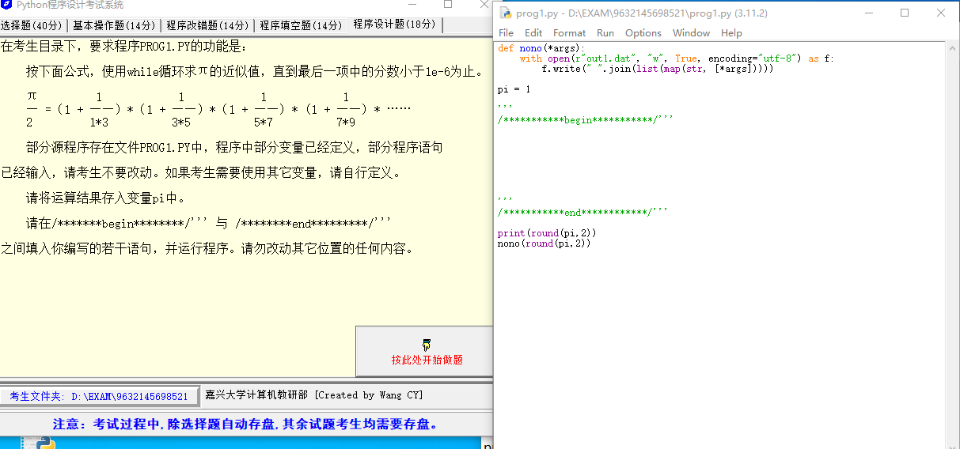Click the pen icon above 按此处开始做题

pos(427,344)
